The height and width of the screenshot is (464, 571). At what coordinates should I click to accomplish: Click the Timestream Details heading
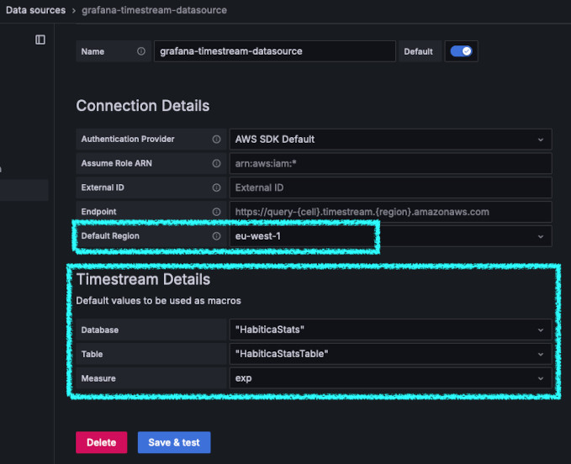click(143, 279)
